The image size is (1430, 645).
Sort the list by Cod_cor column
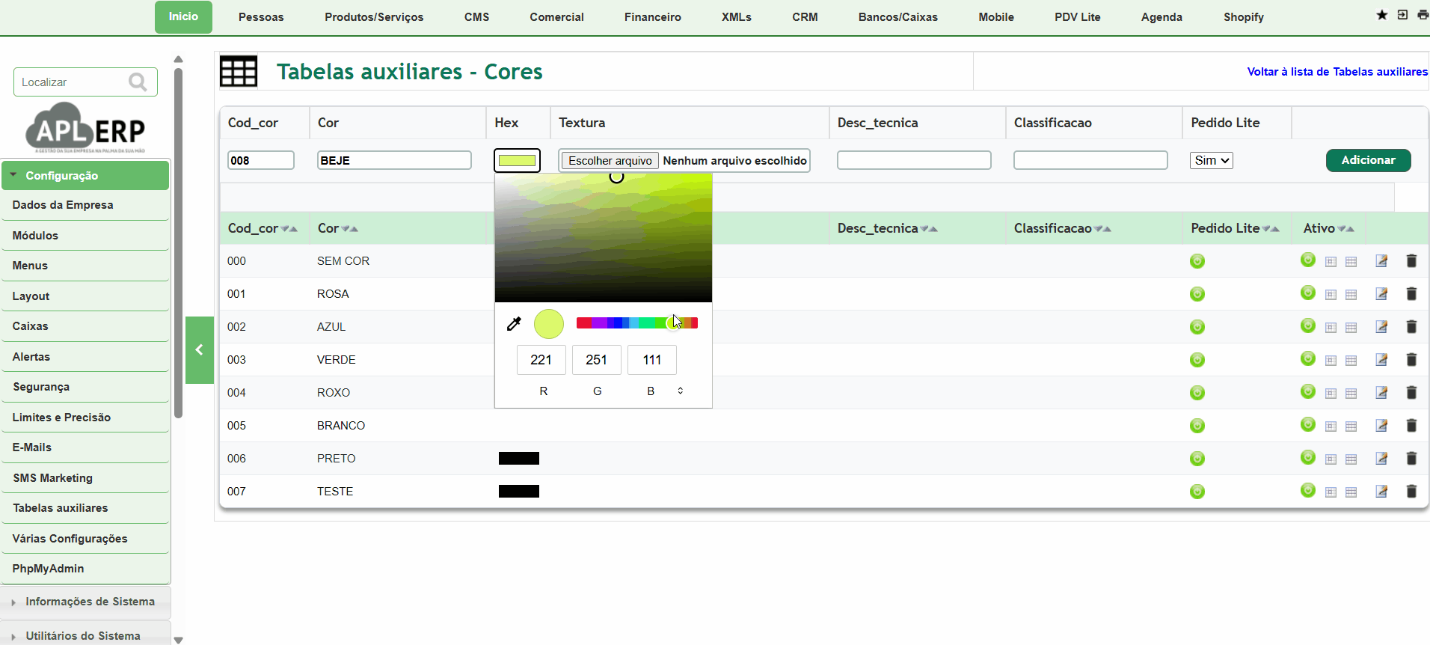263,228
